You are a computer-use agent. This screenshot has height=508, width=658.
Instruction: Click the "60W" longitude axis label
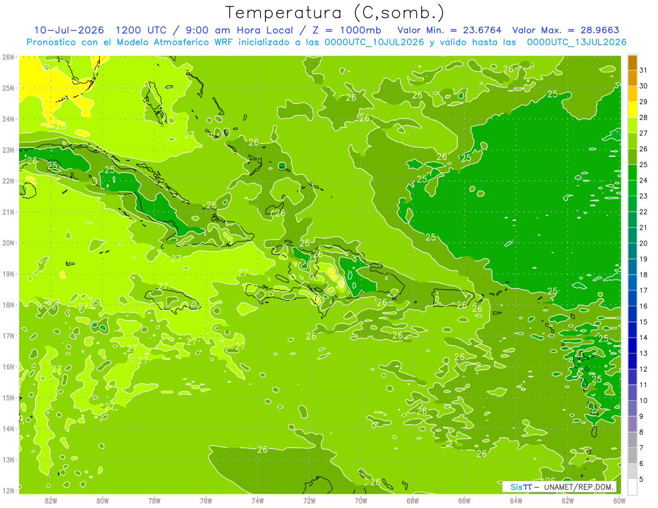coord(620,500)
